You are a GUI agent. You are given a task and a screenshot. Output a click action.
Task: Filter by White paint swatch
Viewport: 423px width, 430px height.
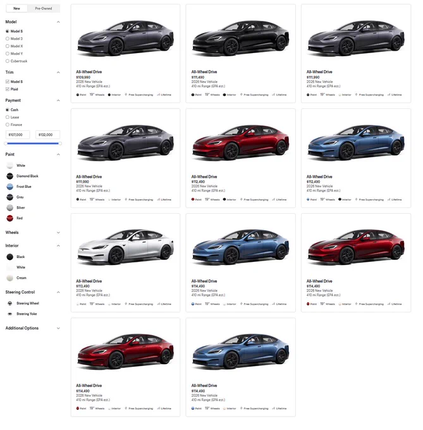pyautogui.click(x=10, y=166)
